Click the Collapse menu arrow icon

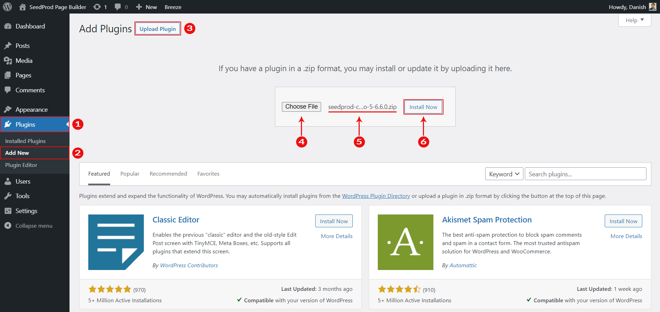[x=8, y=226]
